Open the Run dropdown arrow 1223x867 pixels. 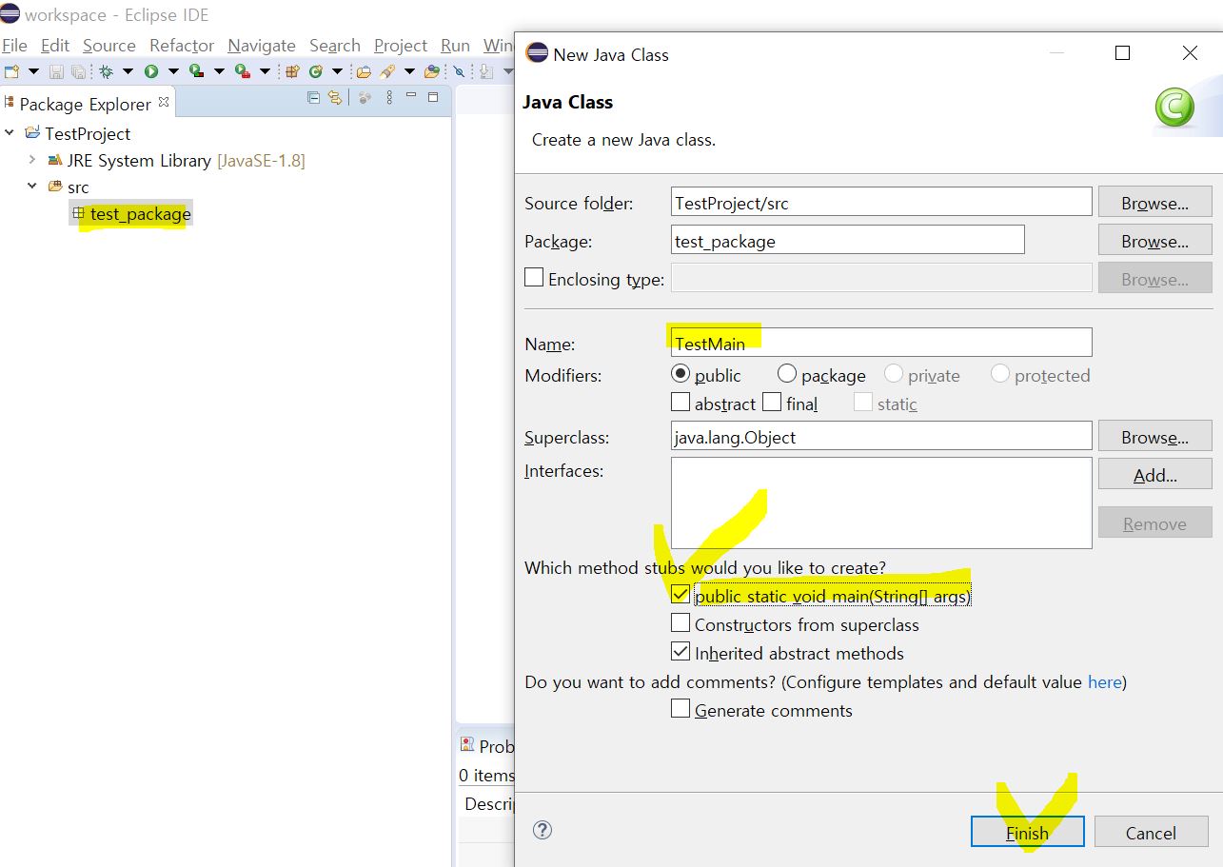coord(173,71)
